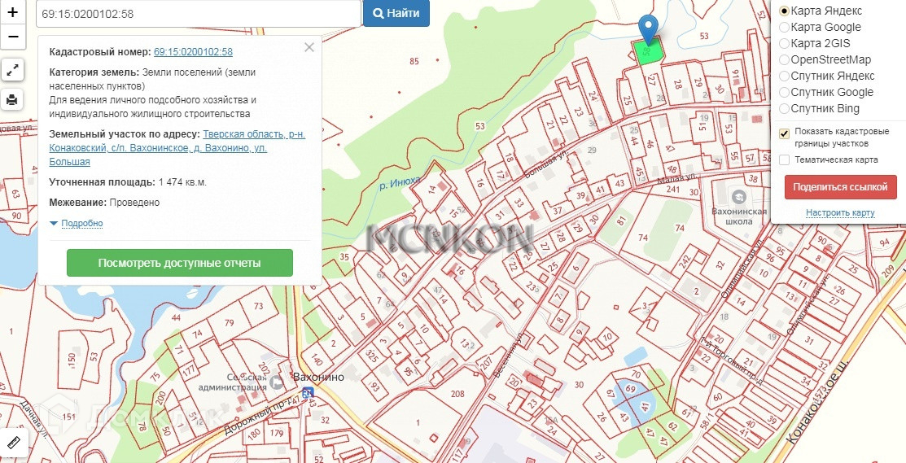
Task: Open the Тверская область address link
Action: point(177,148)
